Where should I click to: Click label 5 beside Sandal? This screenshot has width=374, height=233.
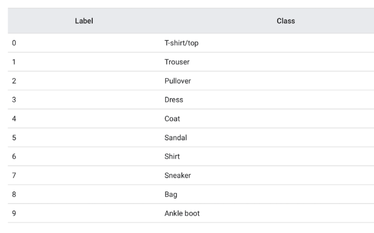(14, 137)
